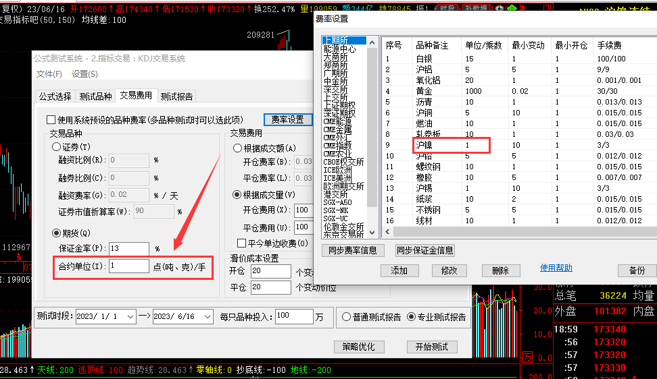This screenshot has height=379, width=657.
Task: Tick the 平今单边收费 checkbox
Action: 241,243
